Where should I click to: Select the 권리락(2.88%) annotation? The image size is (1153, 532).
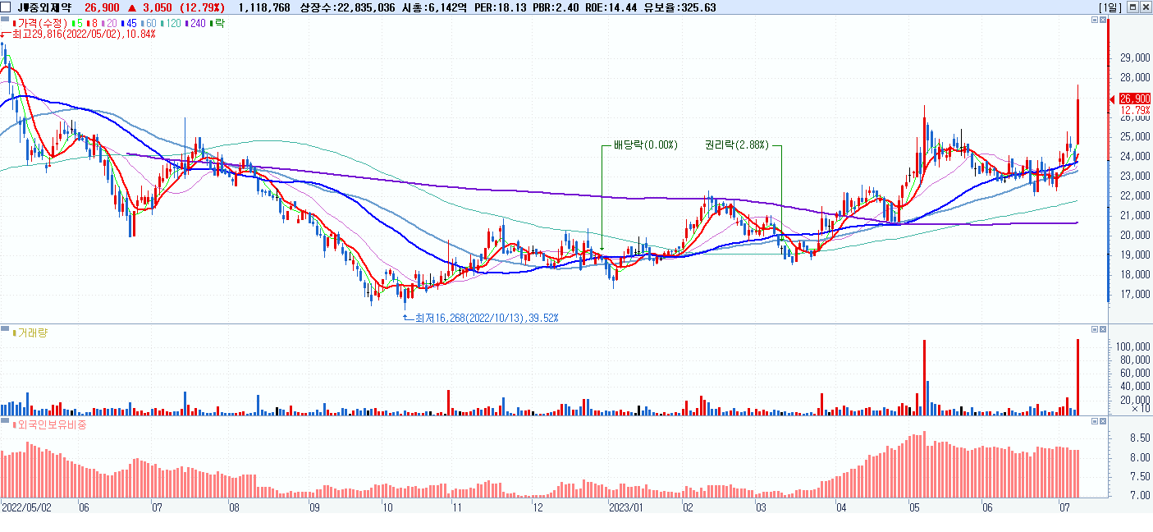(736, 145)
